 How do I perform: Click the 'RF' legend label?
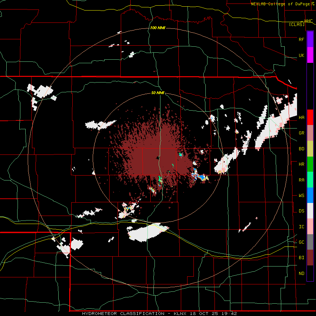click(x=301, y=39)
